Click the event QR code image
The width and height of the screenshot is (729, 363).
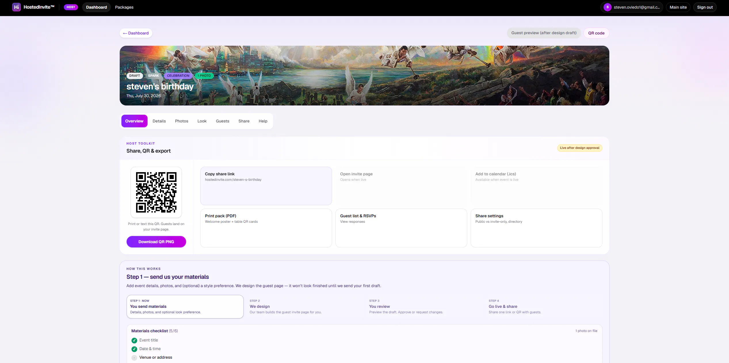click(156, 192)
